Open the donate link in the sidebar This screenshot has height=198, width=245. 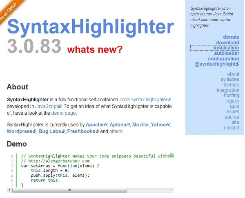click(x=231, y=37)
